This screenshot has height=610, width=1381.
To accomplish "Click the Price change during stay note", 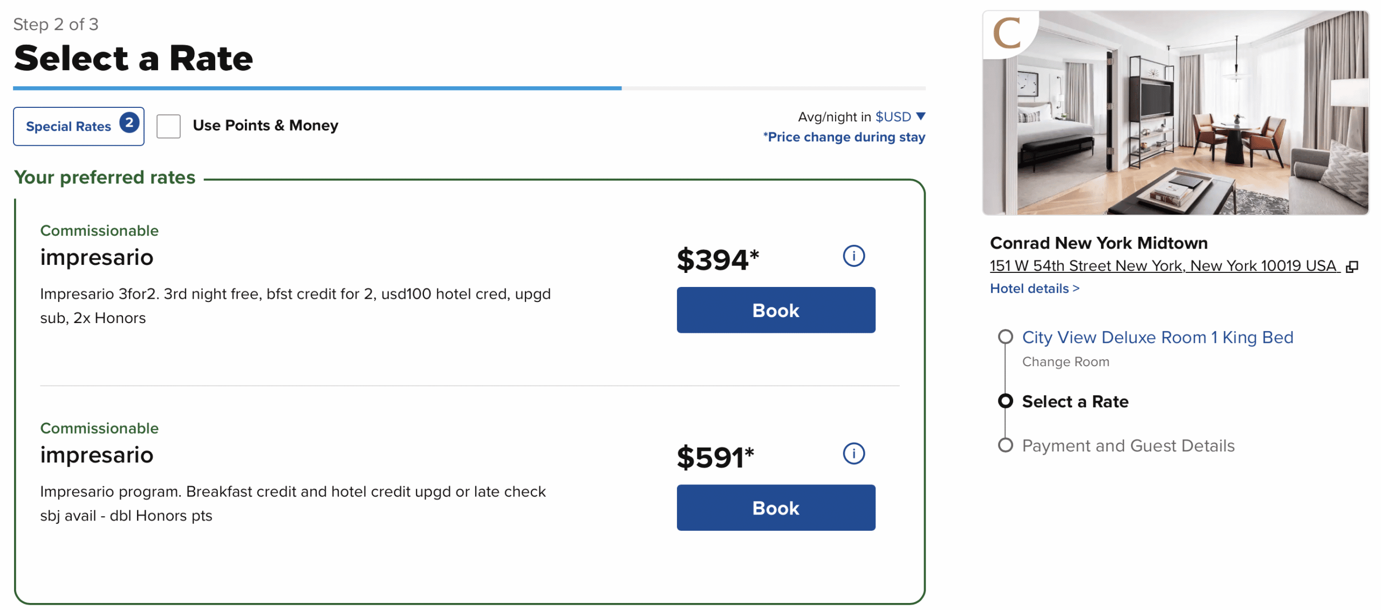I will point(844,137).
